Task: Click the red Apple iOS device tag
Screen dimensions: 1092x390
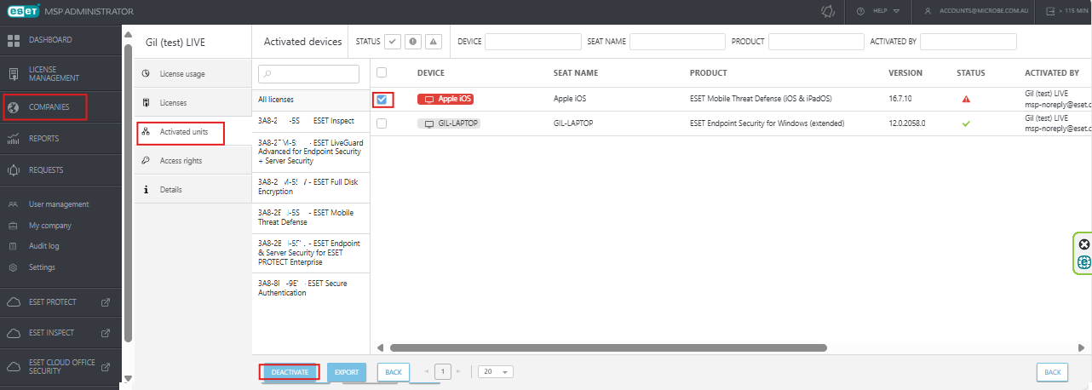Action: (x=445, y=99)
